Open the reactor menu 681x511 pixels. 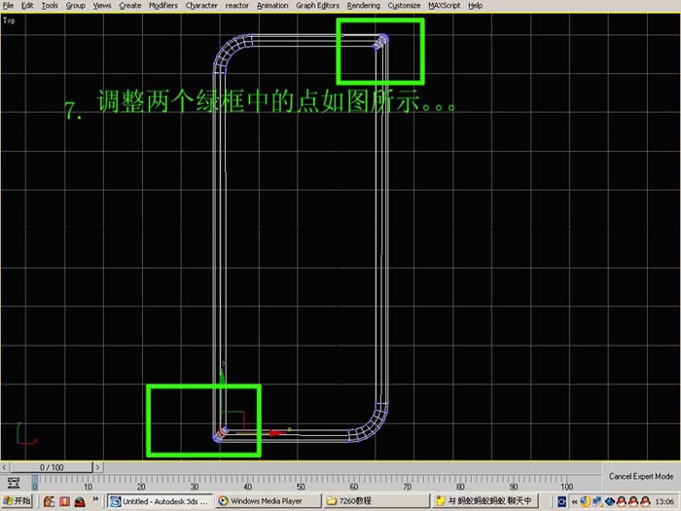point(236,5)
